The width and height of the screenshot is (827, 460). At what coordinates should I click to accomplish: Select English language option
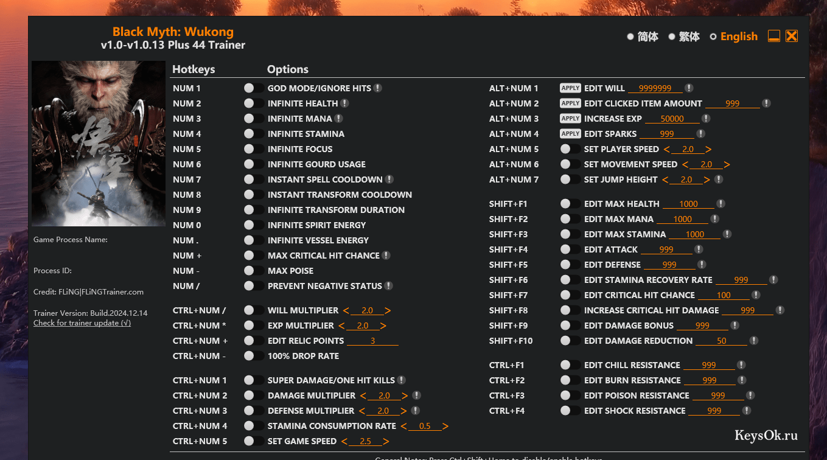pyautogui.click(x=734, y=37)
